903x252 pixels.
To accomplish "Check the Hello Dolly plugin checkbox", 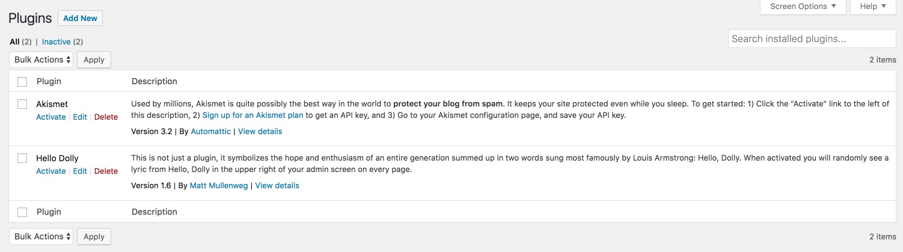I will (x=22, y=158).
